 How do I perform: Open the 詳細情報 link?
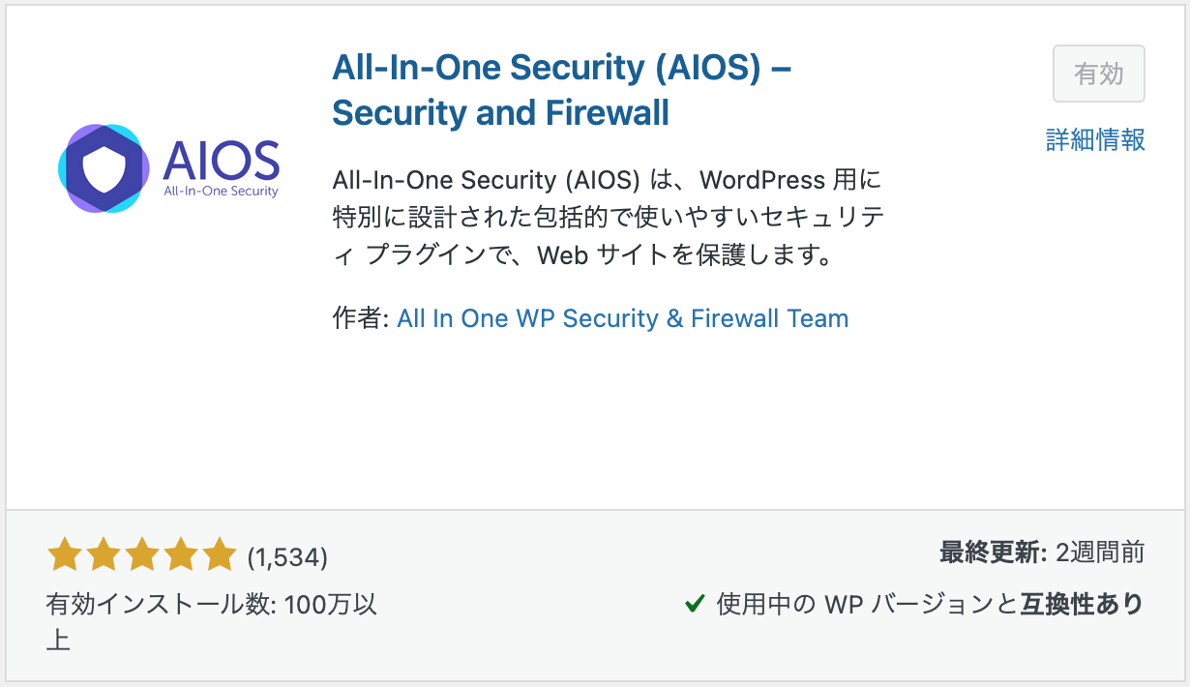coord(1095,139)
